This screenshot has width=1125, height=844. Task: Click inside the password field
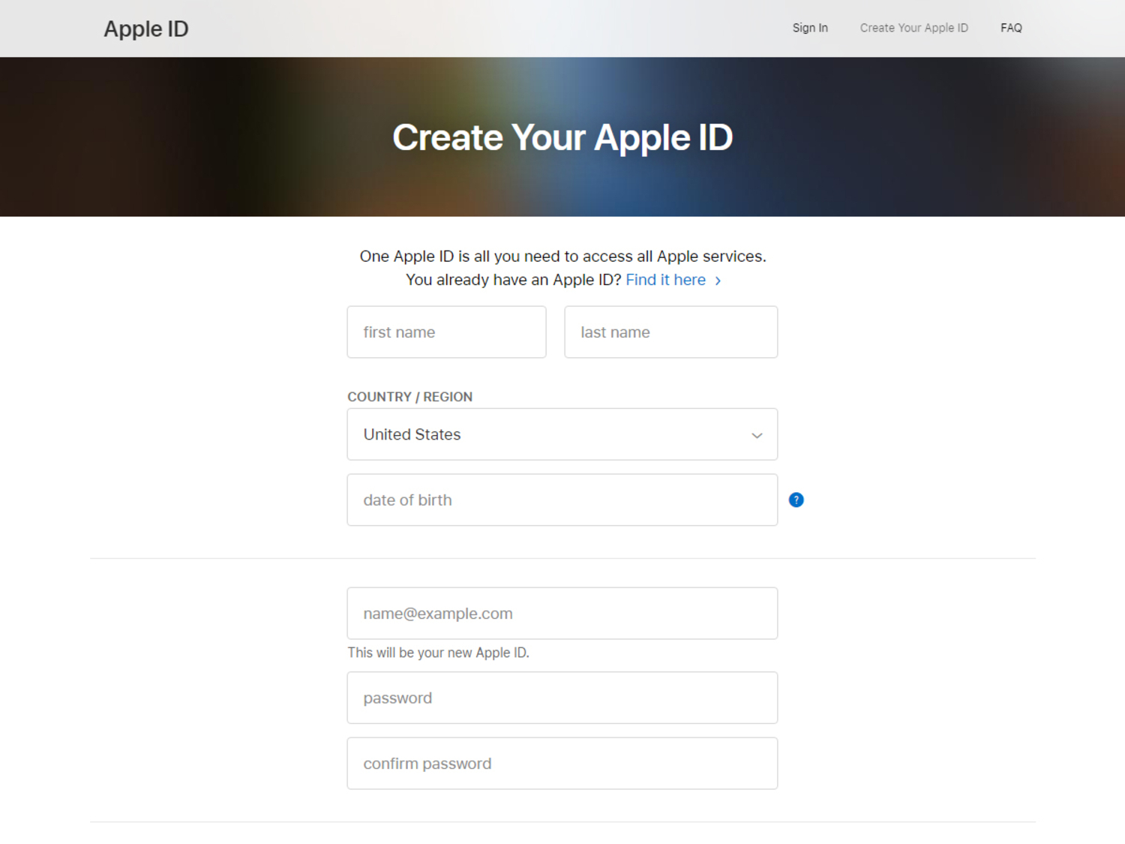562,698
